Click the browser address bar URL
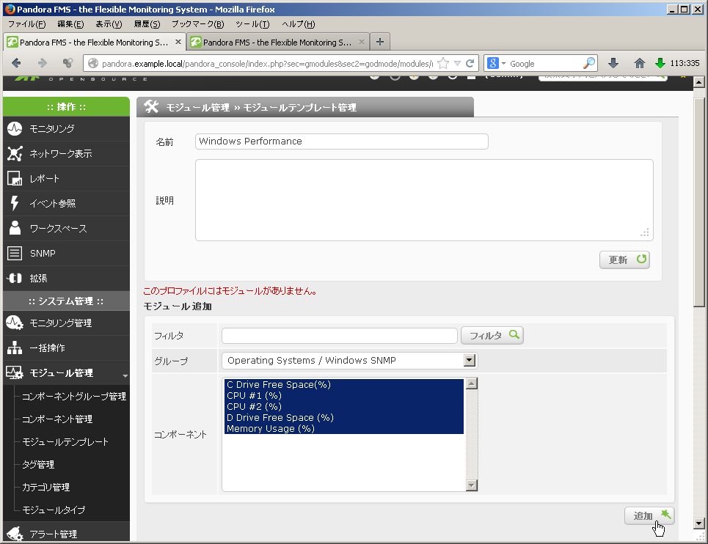The width and height of the screenshot is (708, 544). (267, 64)
